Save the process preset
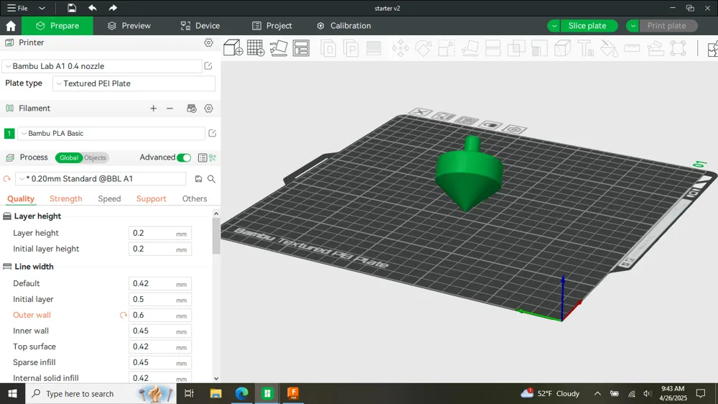The image size is (718, 404). [198, 179]
